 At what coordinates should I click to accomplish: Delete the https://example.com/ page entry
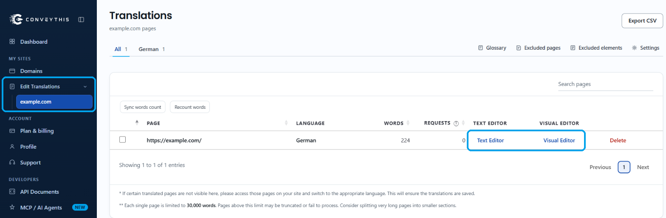click(x=618, y=140)
